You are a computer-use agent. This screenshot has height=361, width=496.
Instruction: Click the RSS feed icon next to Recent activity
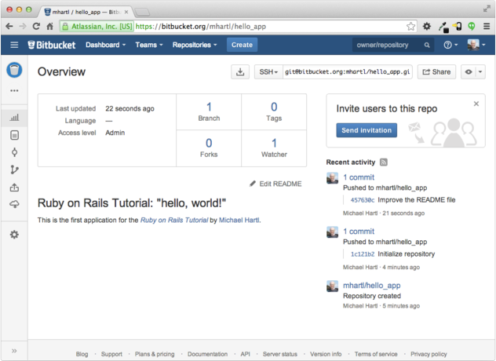[384, 162]
